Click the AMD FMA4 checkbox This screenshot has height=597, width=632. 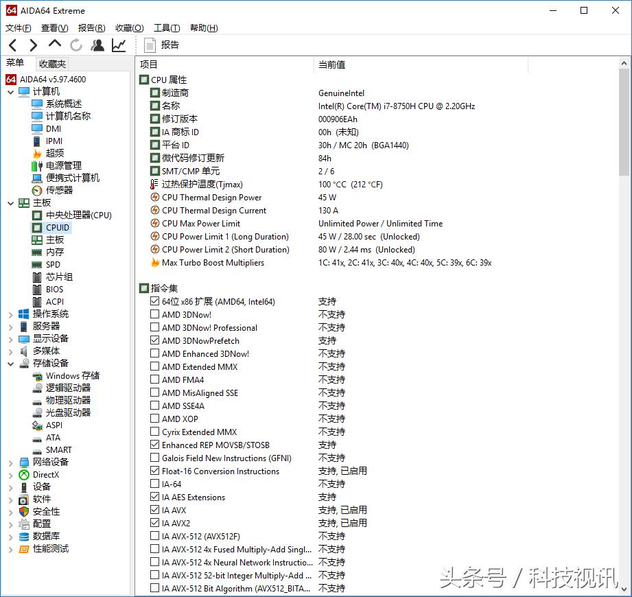tap(154, 379)
